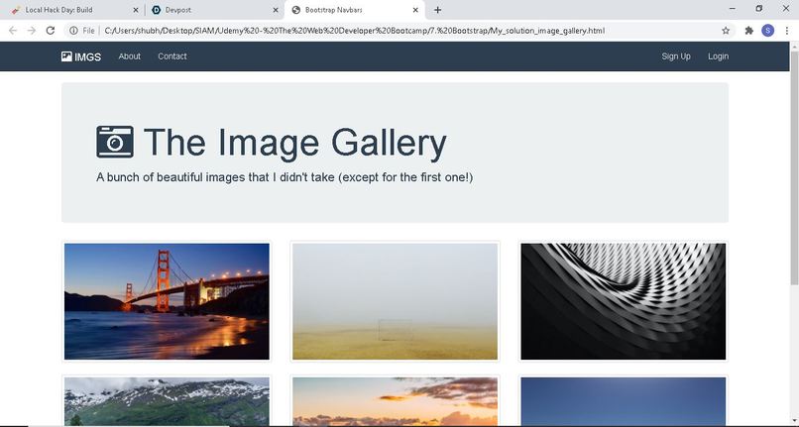The height and width of the screenshot is (427, 799).
Task: Open the foggy beach thumbnail
Action: pyautogui.click(x=395, y=301)
